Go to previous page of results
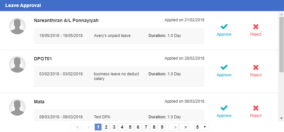The height and width of the screenshot is (132, 284). tap(86, 127)
